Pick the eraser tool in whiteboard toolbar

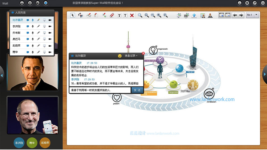112,15
